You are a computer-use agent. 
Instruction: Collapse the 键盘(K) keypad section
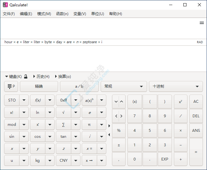click(13, 77)
